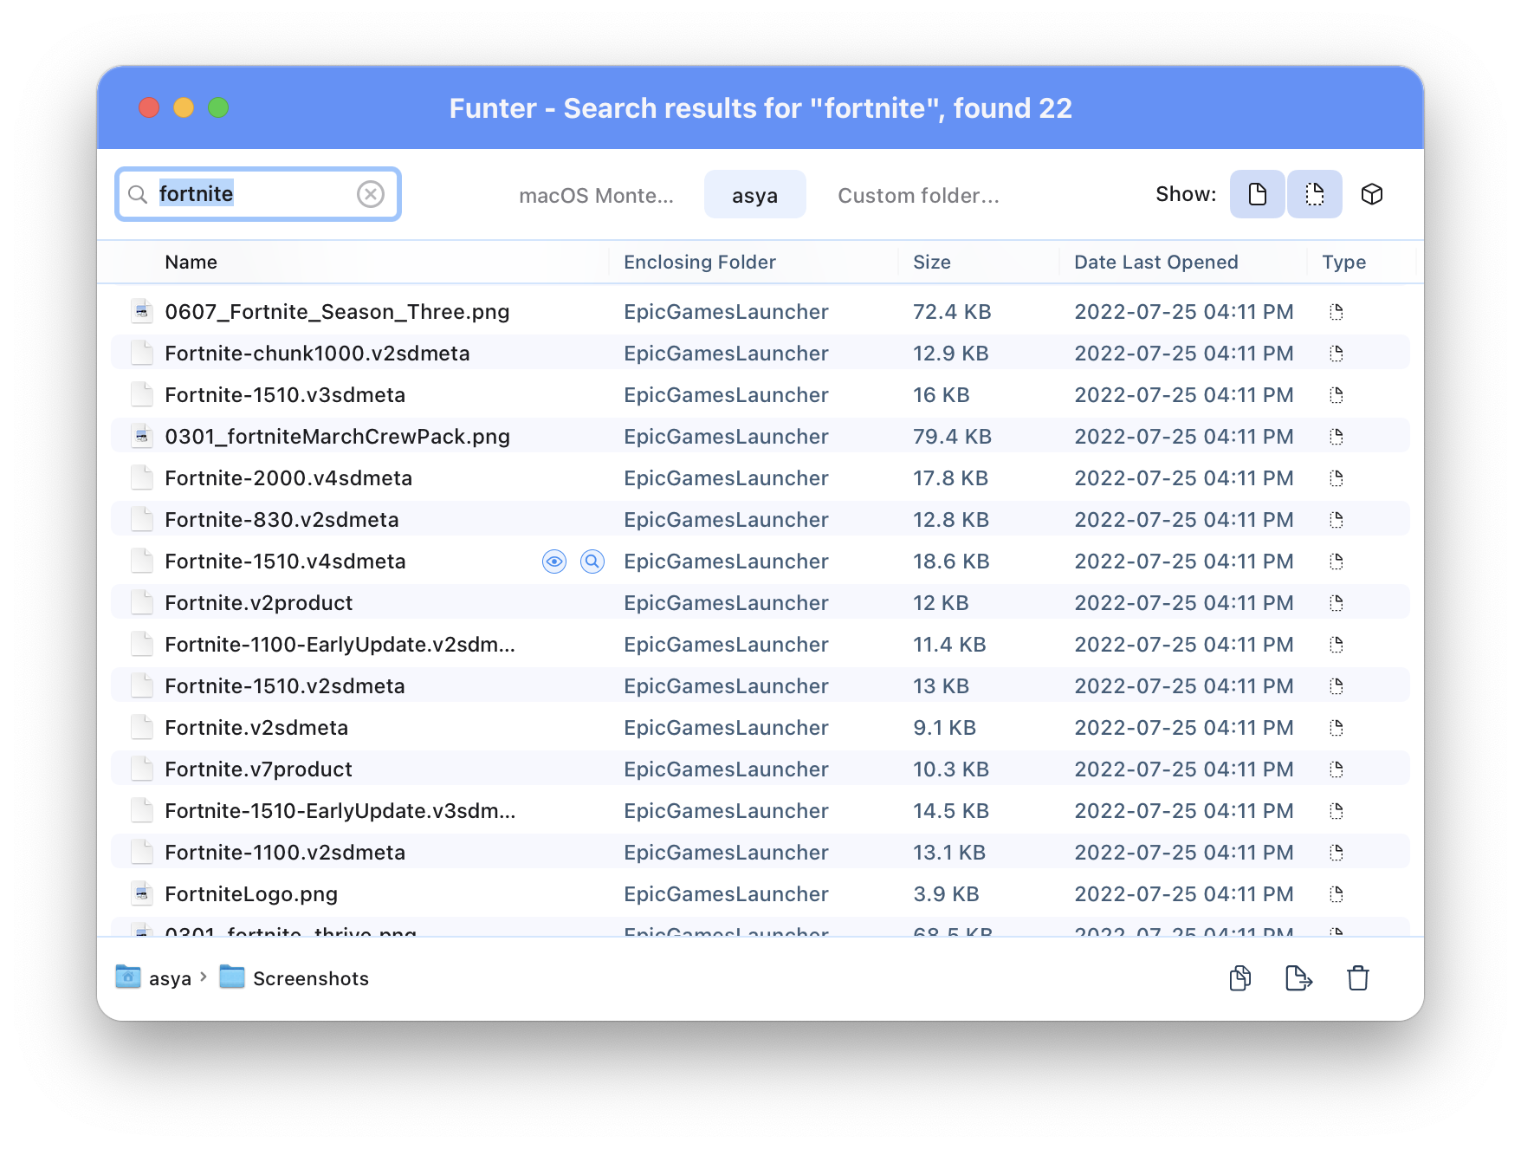The height and width of the screenshot is (1149, 1521).
Task: Sort by Date Last Opened column
Action: click(x=1156, y=263)
